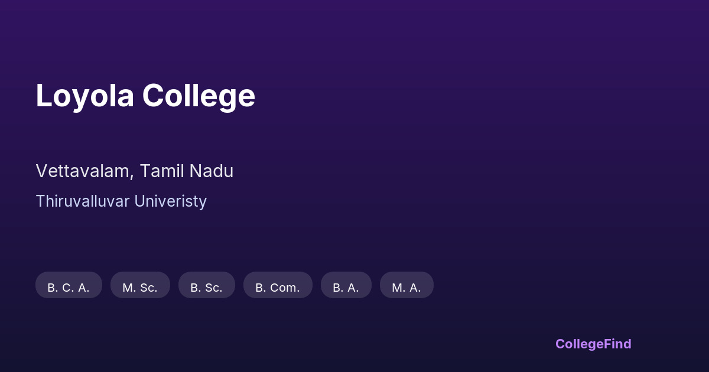709x372 pixels.
Task: Open the B. Com. course tag
Action: click(x=278, y=285)
